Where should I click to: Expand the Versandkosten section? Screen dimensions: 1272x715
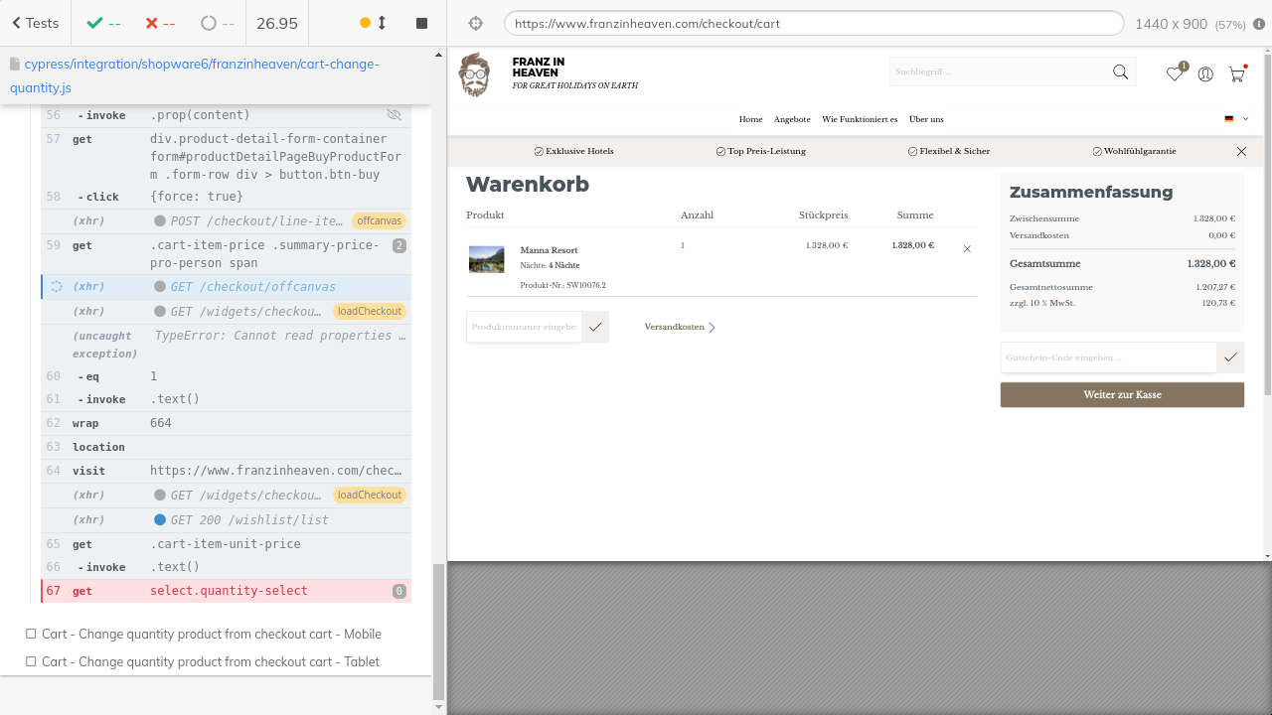click(x=680, y=327)
